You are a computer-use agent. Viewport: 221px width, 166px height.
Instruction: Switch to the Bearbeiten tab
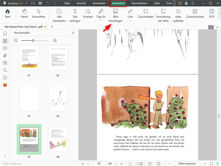point(118,3)
